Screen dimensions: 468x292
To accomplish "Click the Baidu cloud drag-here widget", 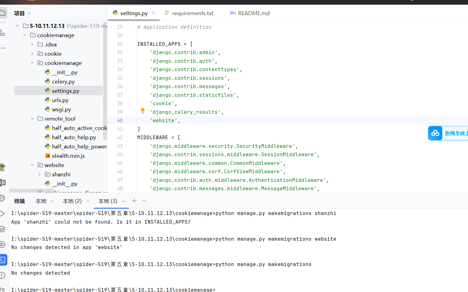I will pyautogui.click(x=448, y=133).
